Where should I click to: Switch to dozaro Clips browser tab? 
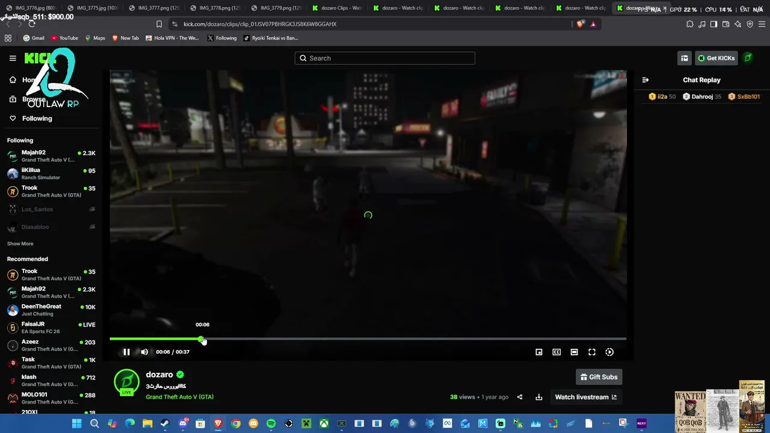337,8
